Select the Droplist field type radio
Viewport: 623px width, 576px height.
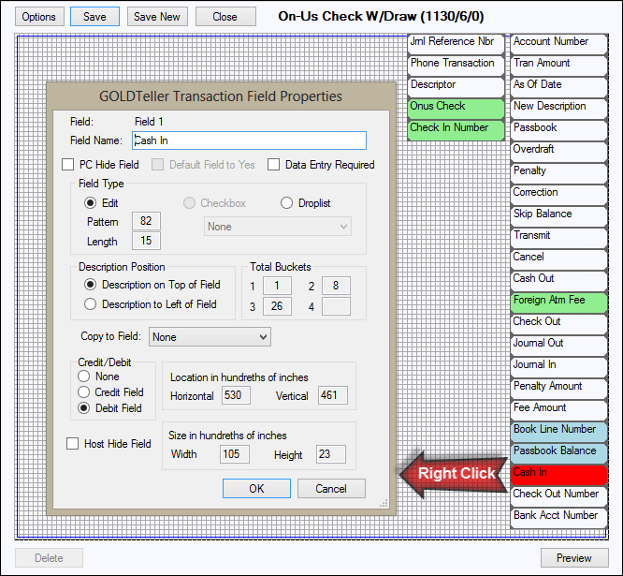pos(286,203)
